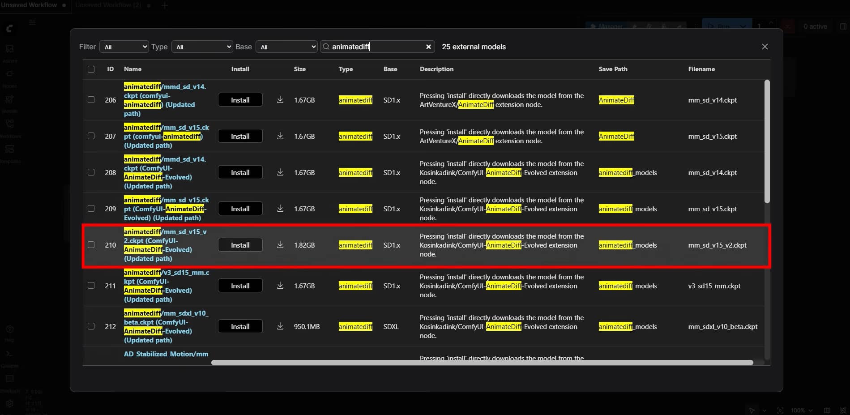Viewport: 850px width, 415px height.
Task: Toggle the right side panel icon
Action: point(843,26)
